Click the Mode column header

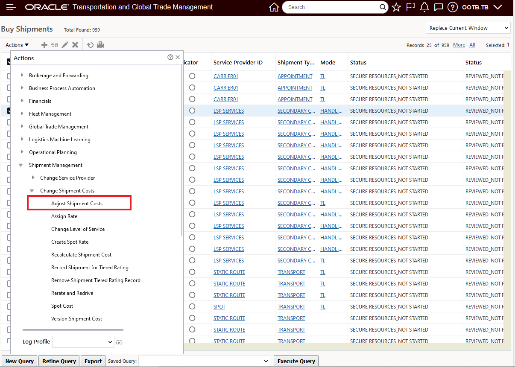(x=328, y=62)
